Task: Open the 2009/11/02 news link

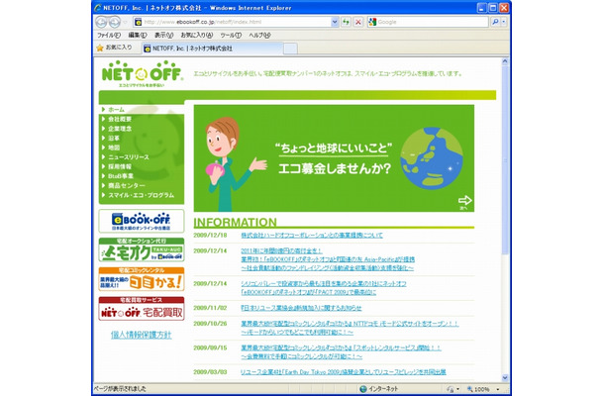Action: click(x=301, y=308)
